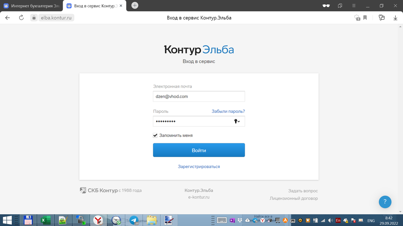This screenshot has width=403, height=226.
Task: Open the OneNote tray icon
Action: [232, 220]
